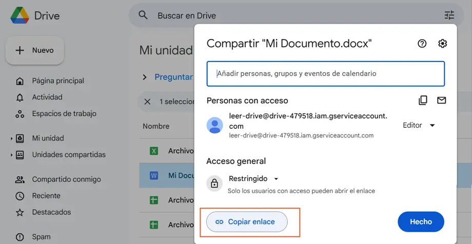The image size is (472, 244).
Task: Click the Mi unidad drive icon
Action: (19, 138)
